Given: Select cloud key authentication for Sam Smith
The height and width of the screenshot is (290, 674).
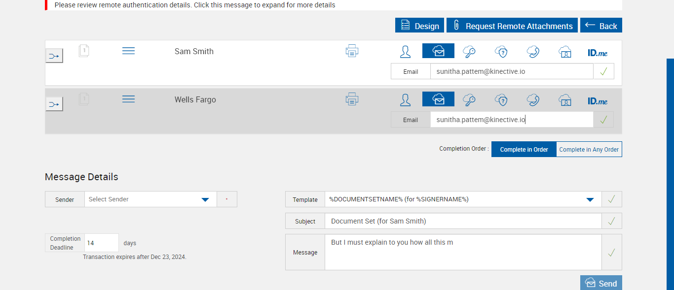Looking at the screenshot, I should [x=469, y=51].
